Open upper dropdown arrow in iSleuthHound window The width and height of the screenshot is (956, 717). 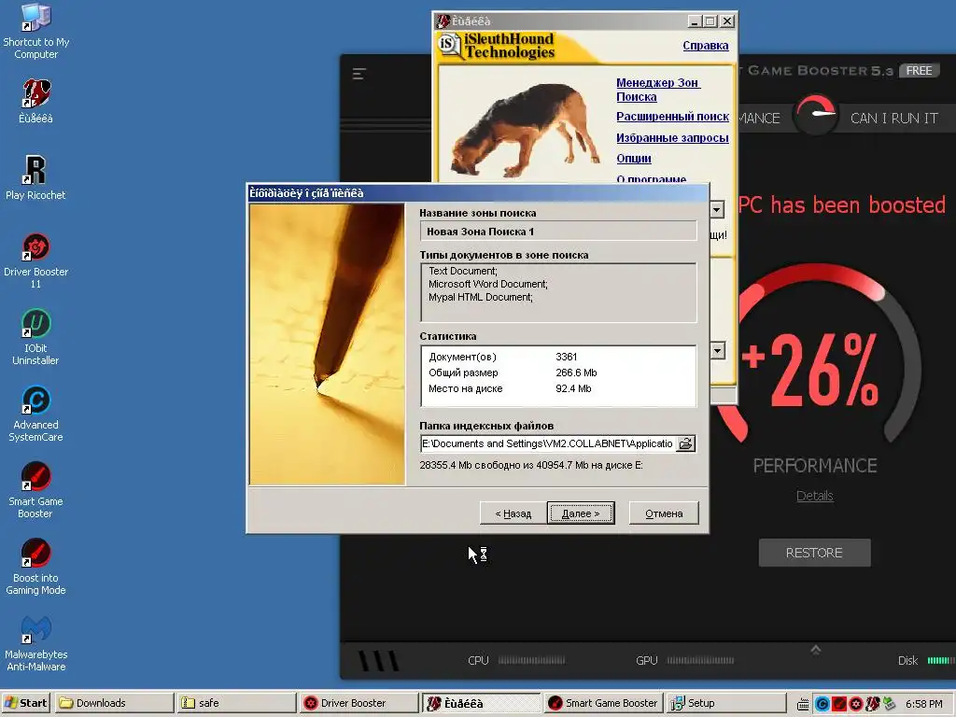coord(717,210)
